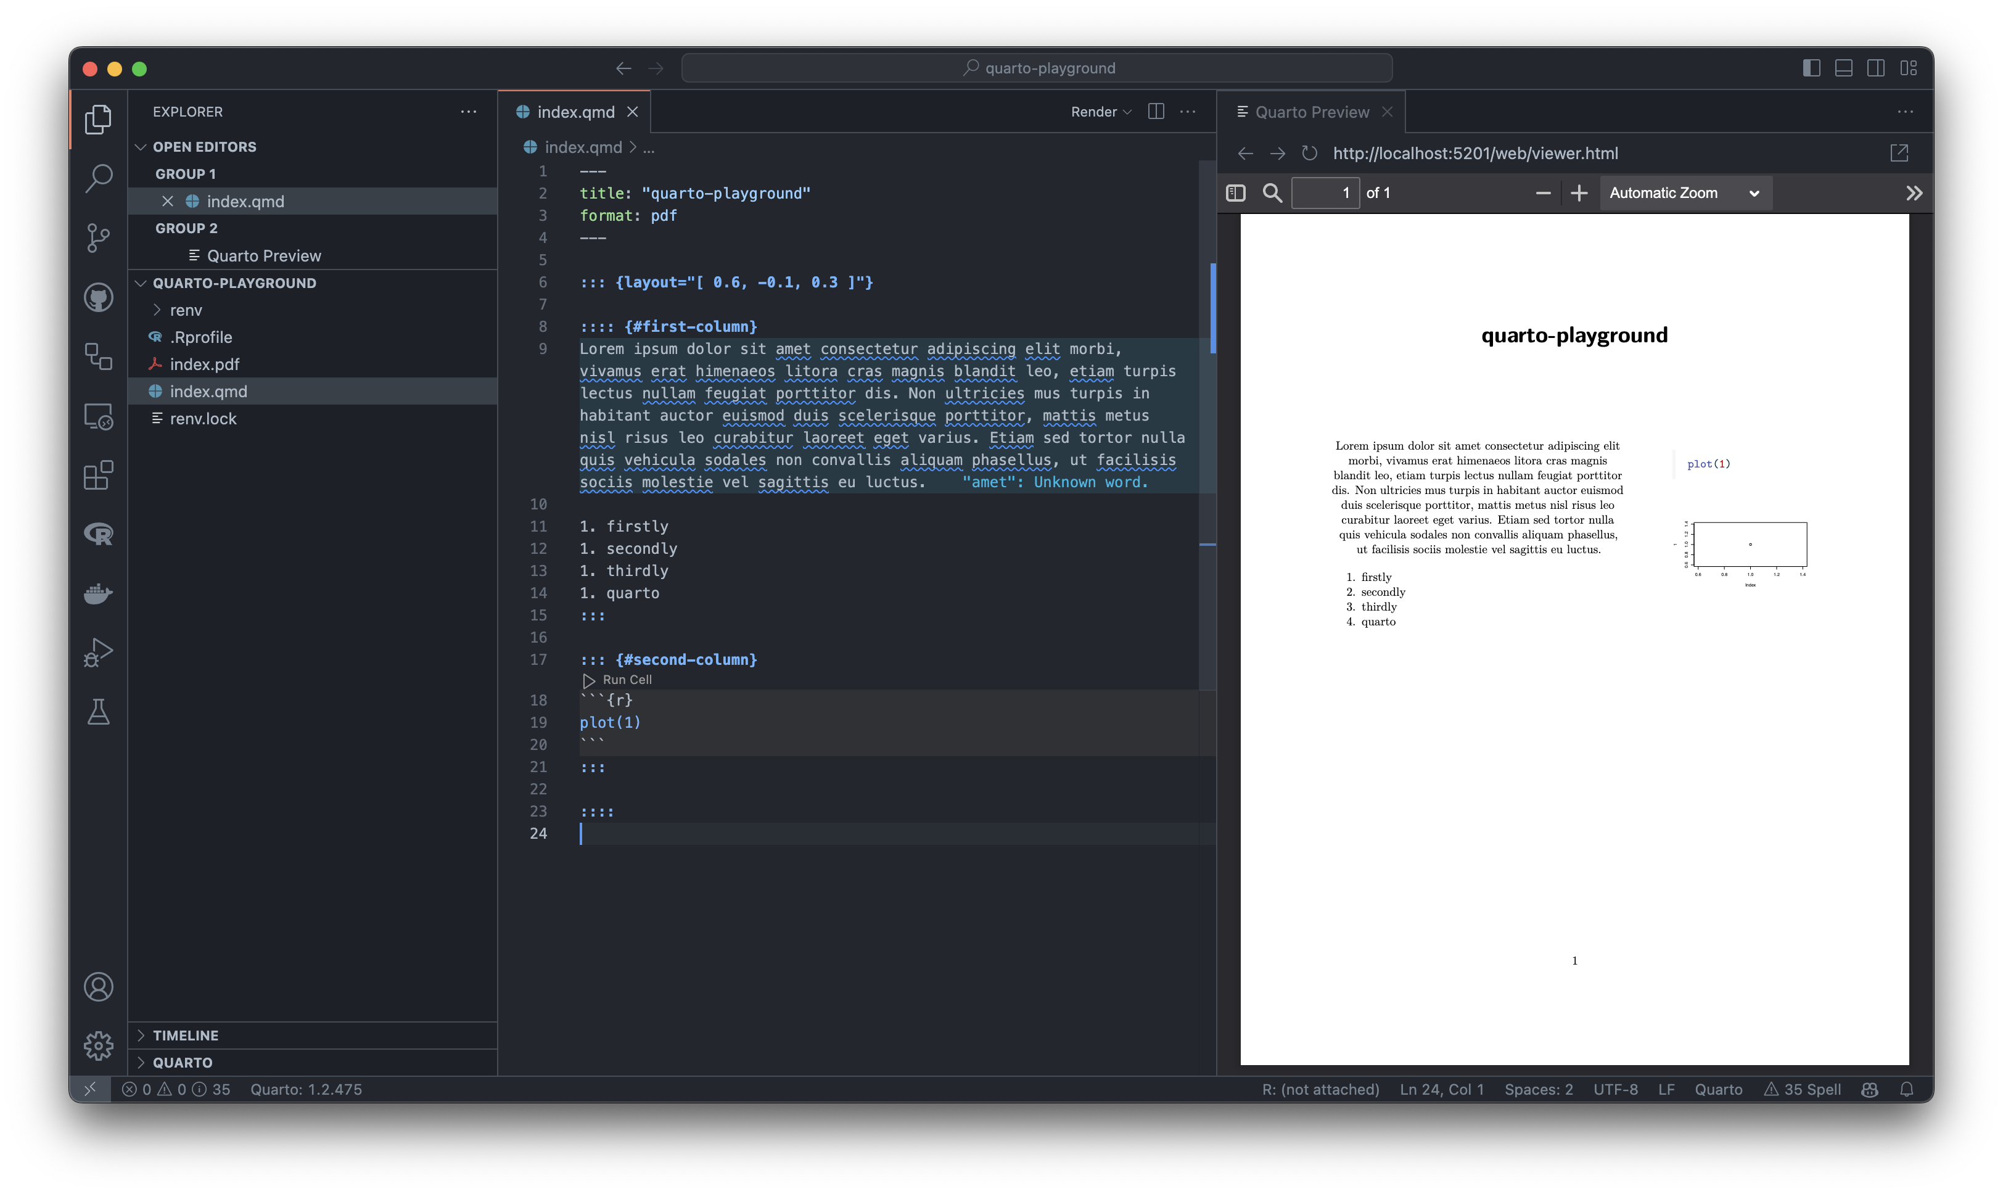The width and height of the screenshot is (2003, 1194).
Task: Click the breadcrumb ellipsis after index.qmd
Action: 649,147
